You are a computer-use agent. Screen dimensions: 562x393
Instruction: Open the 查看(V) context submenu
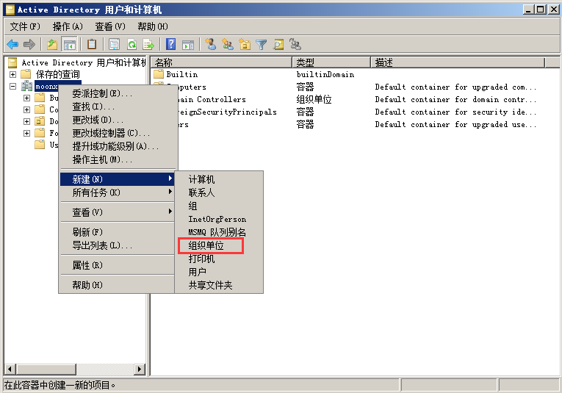coord(118,212)
